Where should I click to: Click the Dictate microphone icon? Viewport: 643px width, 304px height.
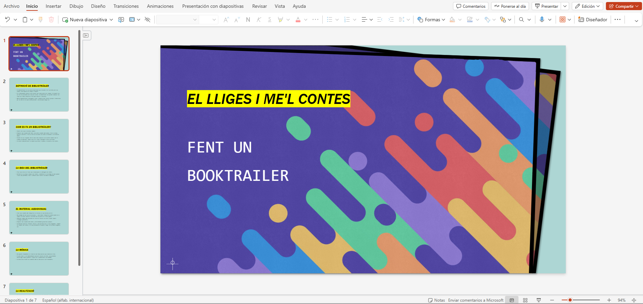[542, 20]
